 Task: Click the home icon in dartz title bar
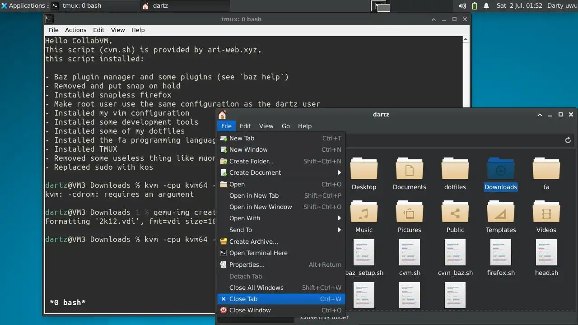(x=222, y=115)
